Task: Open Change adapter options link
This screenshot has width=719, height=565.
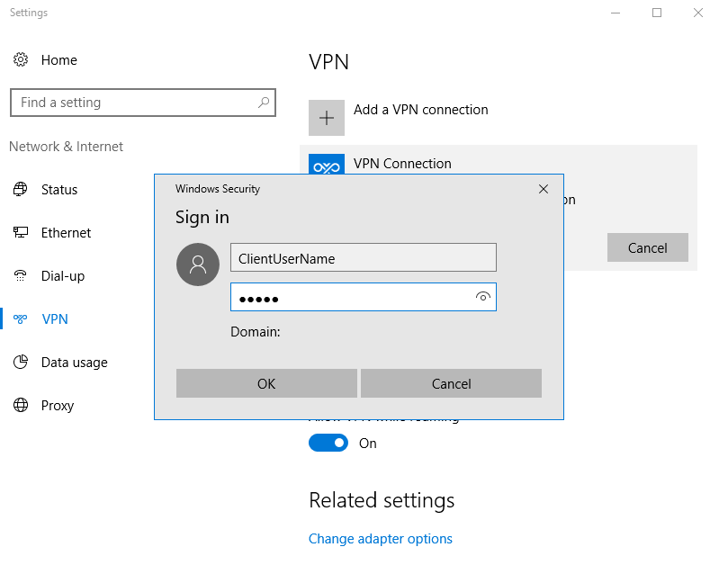Action: pyautogui.click(x=380, y=539)
